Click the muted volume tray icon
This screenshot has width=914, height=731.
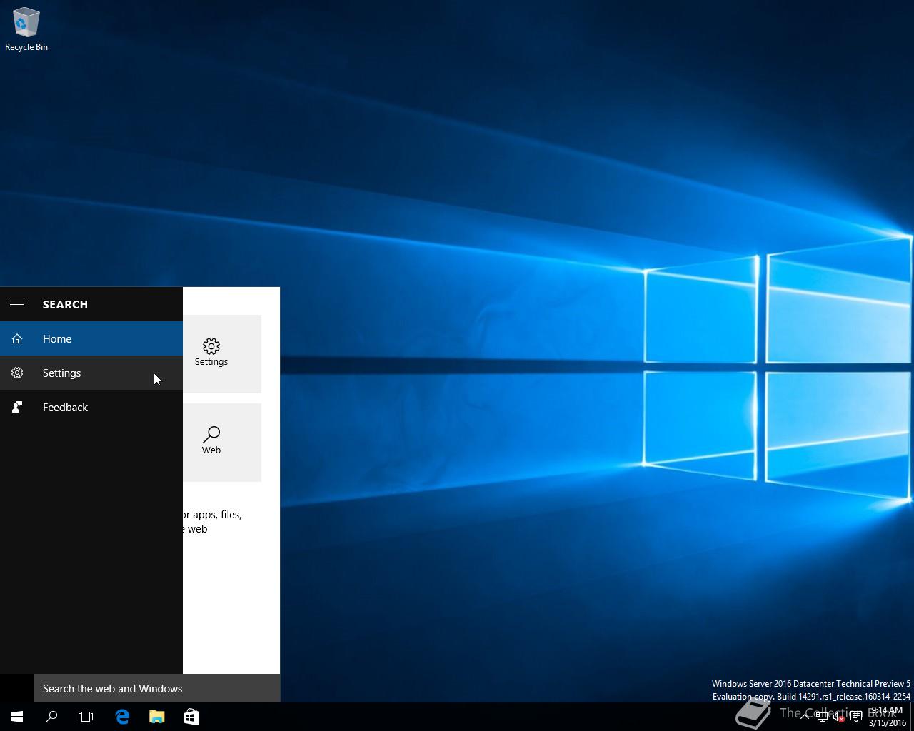(839, 717)
